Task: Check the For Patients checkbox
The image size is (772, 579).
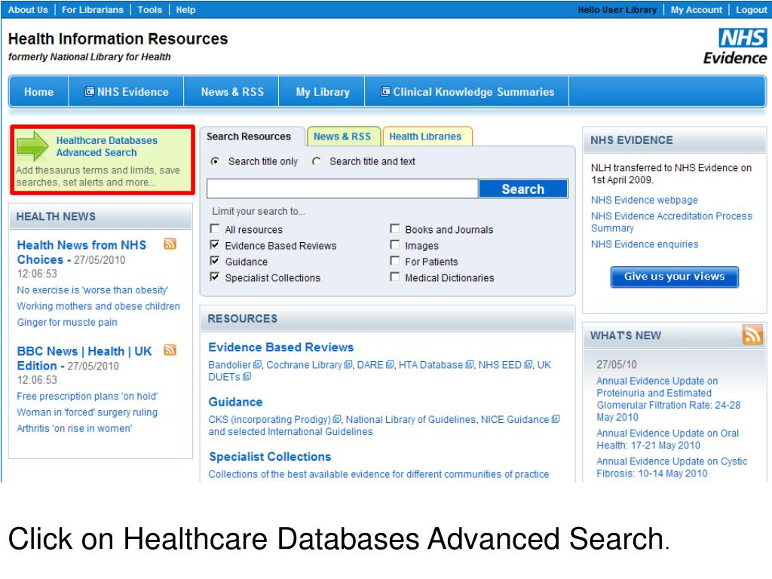Action: pyautogui.click(x=395, y=261)
